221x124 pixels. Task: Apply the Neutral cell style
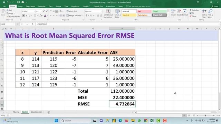click(x=129, y=15)
